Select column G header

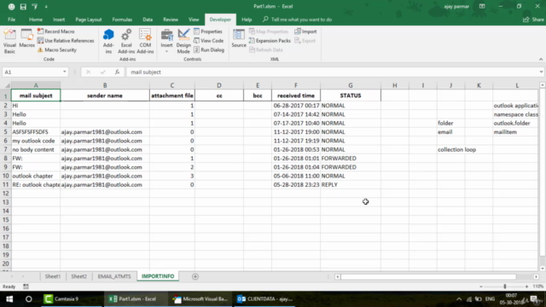(x=351, y=85)
